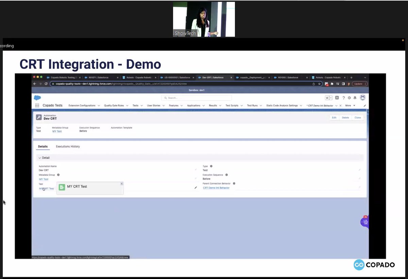Click floating purple assistant icon
The image size is (408, 279).
tap(365, 222)
